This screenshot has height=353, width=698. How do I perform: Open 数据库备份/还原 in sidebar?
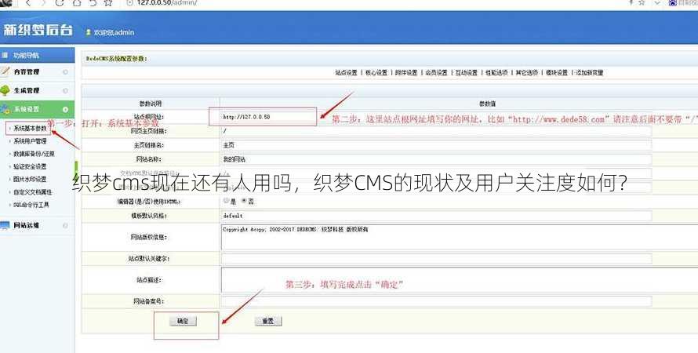pos(34,154)
